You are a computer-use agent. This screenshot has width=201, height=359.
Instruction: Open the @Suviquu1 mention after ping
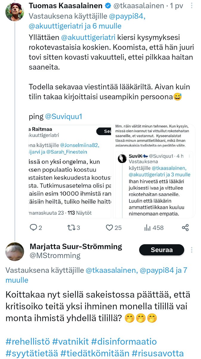(x=63, y=117)
